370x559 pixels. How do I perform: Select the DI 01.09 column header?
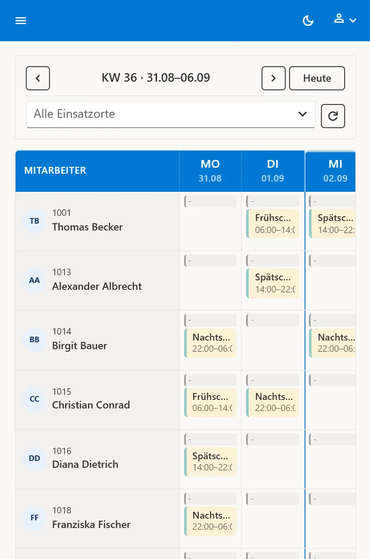tap(273, 171)
